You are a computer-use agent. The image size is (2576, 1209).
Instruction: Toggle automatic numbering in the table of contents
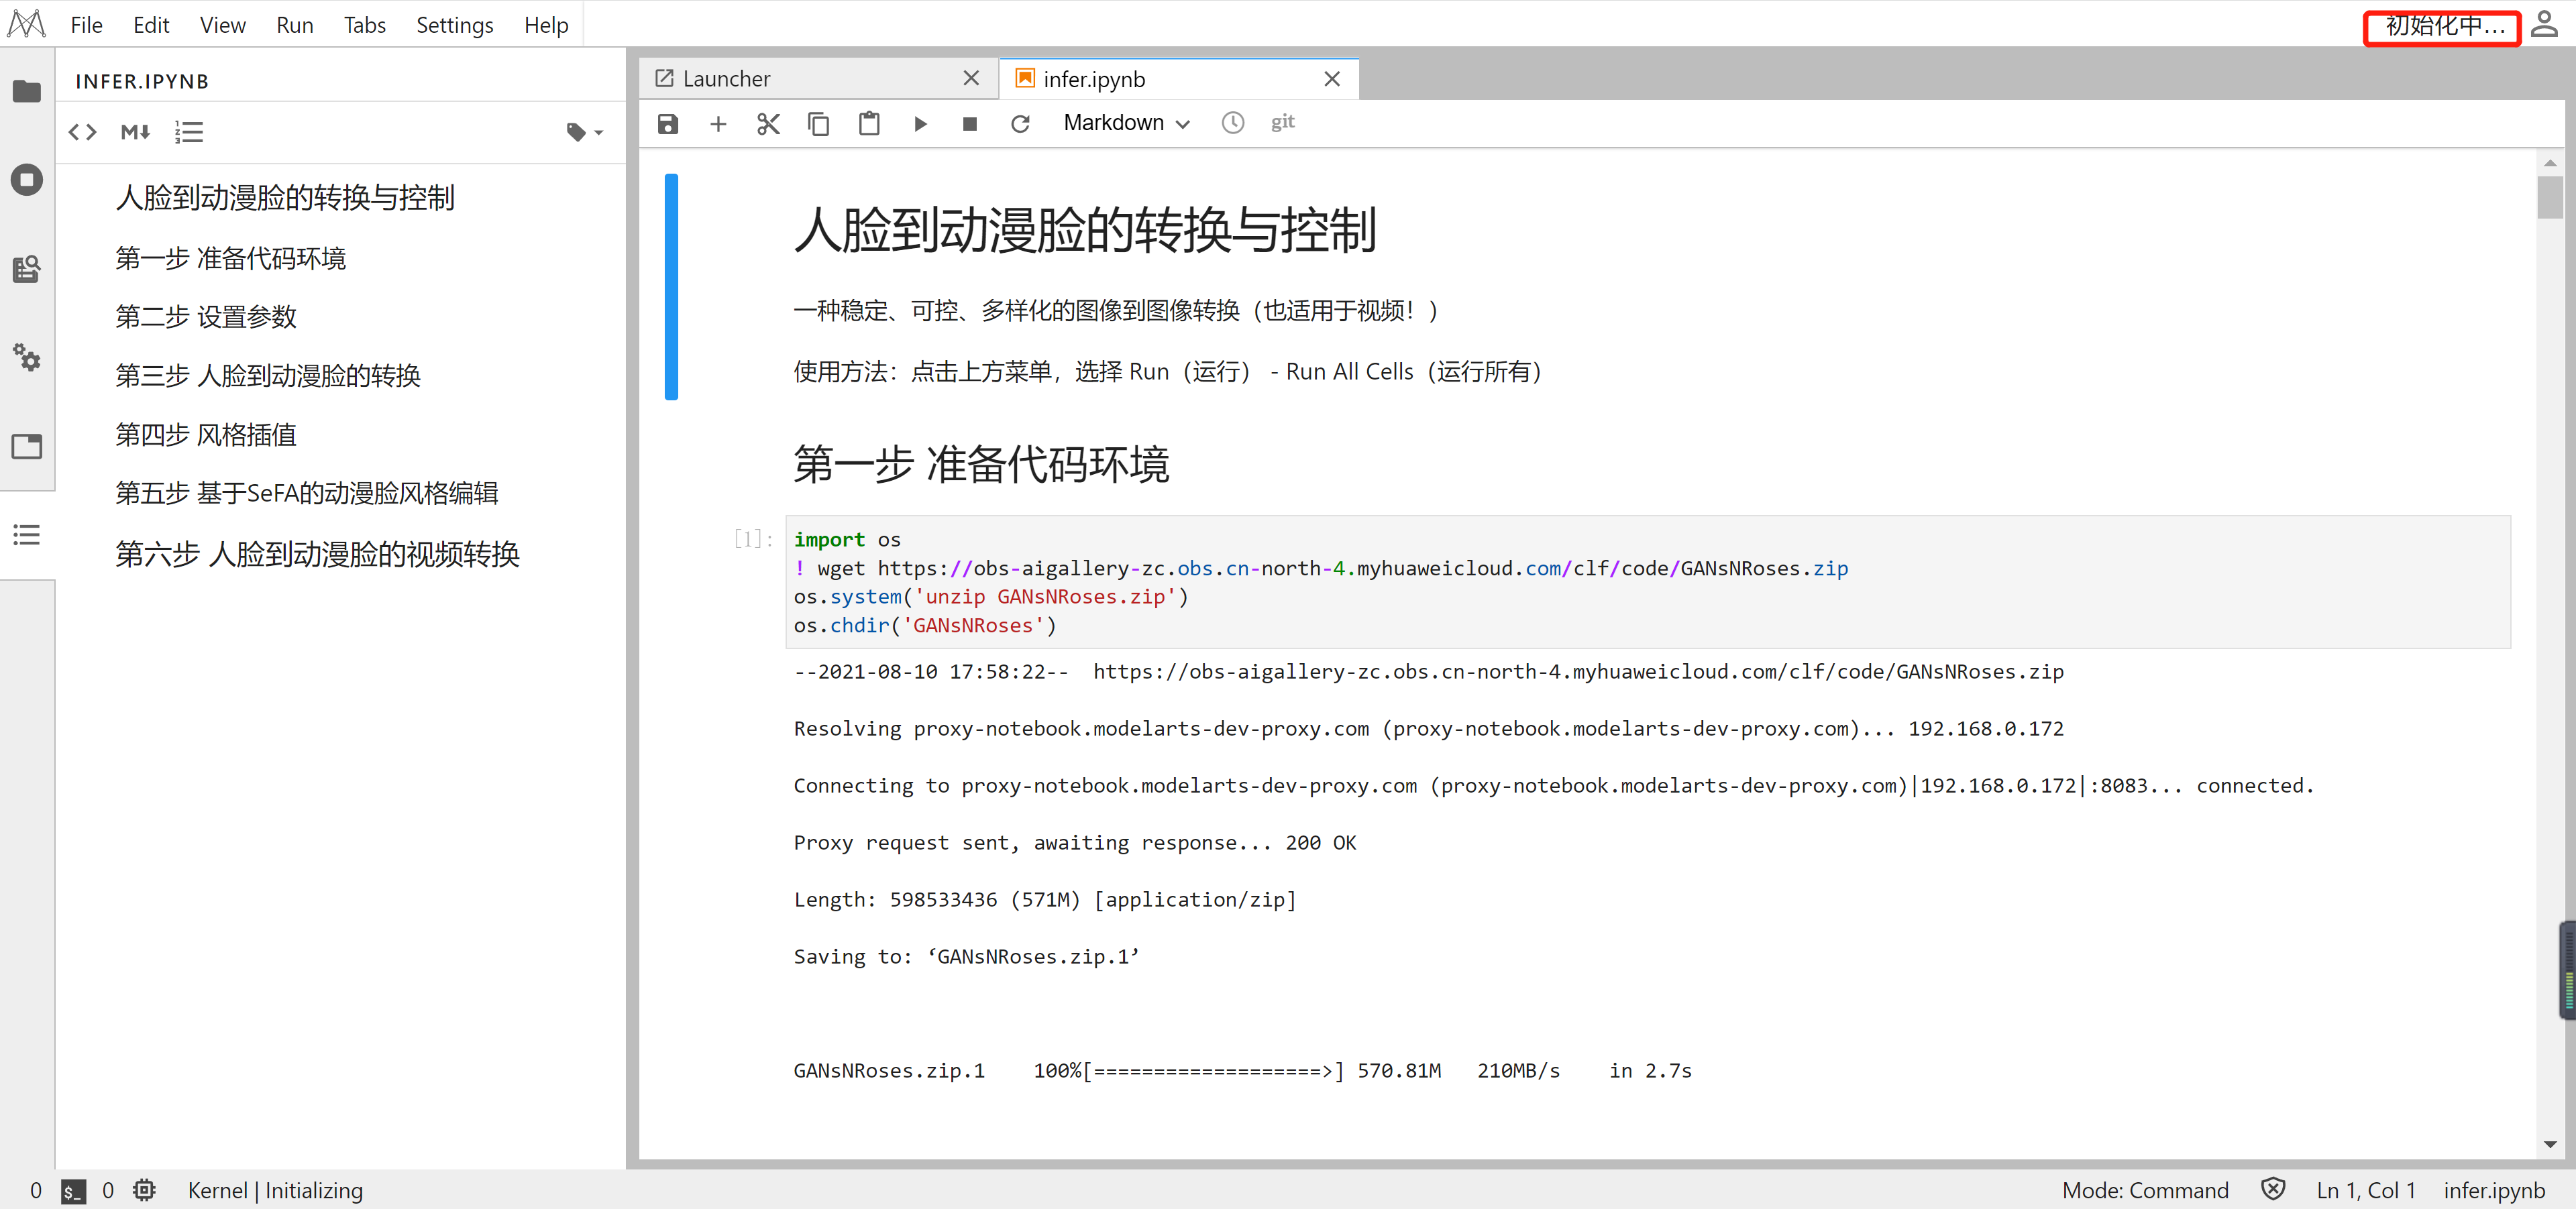(188, 132)
